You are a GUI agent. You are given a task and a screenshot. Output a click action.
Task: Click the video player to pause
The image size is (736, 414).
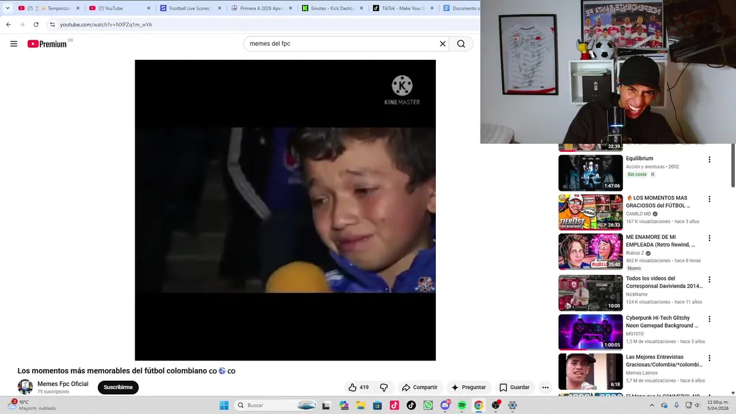coord(285,210)
